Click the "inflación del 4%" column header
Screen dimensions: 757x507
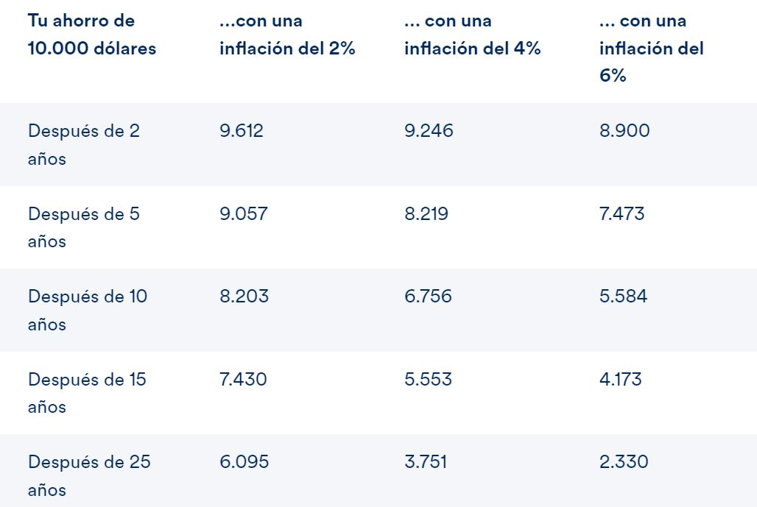coord(472,35)
